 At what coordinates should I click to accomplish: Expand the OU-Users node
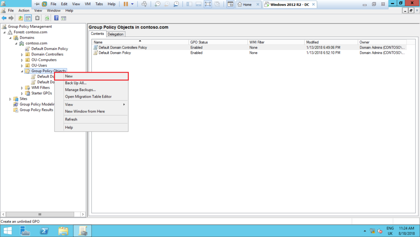click(x=22, y=66)
